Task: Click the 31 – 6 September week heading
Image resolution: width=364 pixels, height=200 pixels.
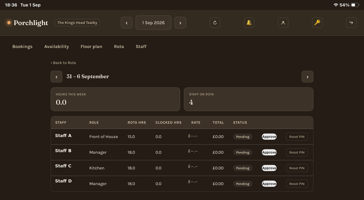Action: [88, 77]
